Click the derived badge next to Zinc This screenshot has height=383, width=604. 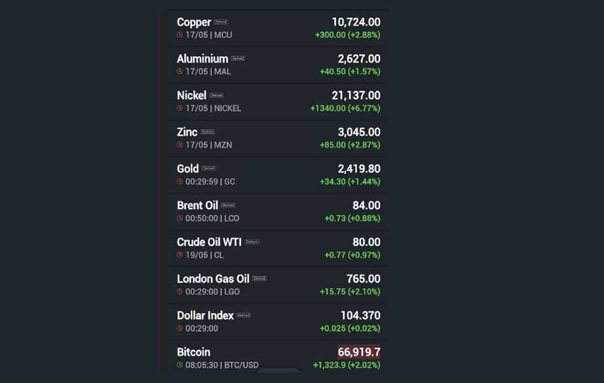coord(208,132)
